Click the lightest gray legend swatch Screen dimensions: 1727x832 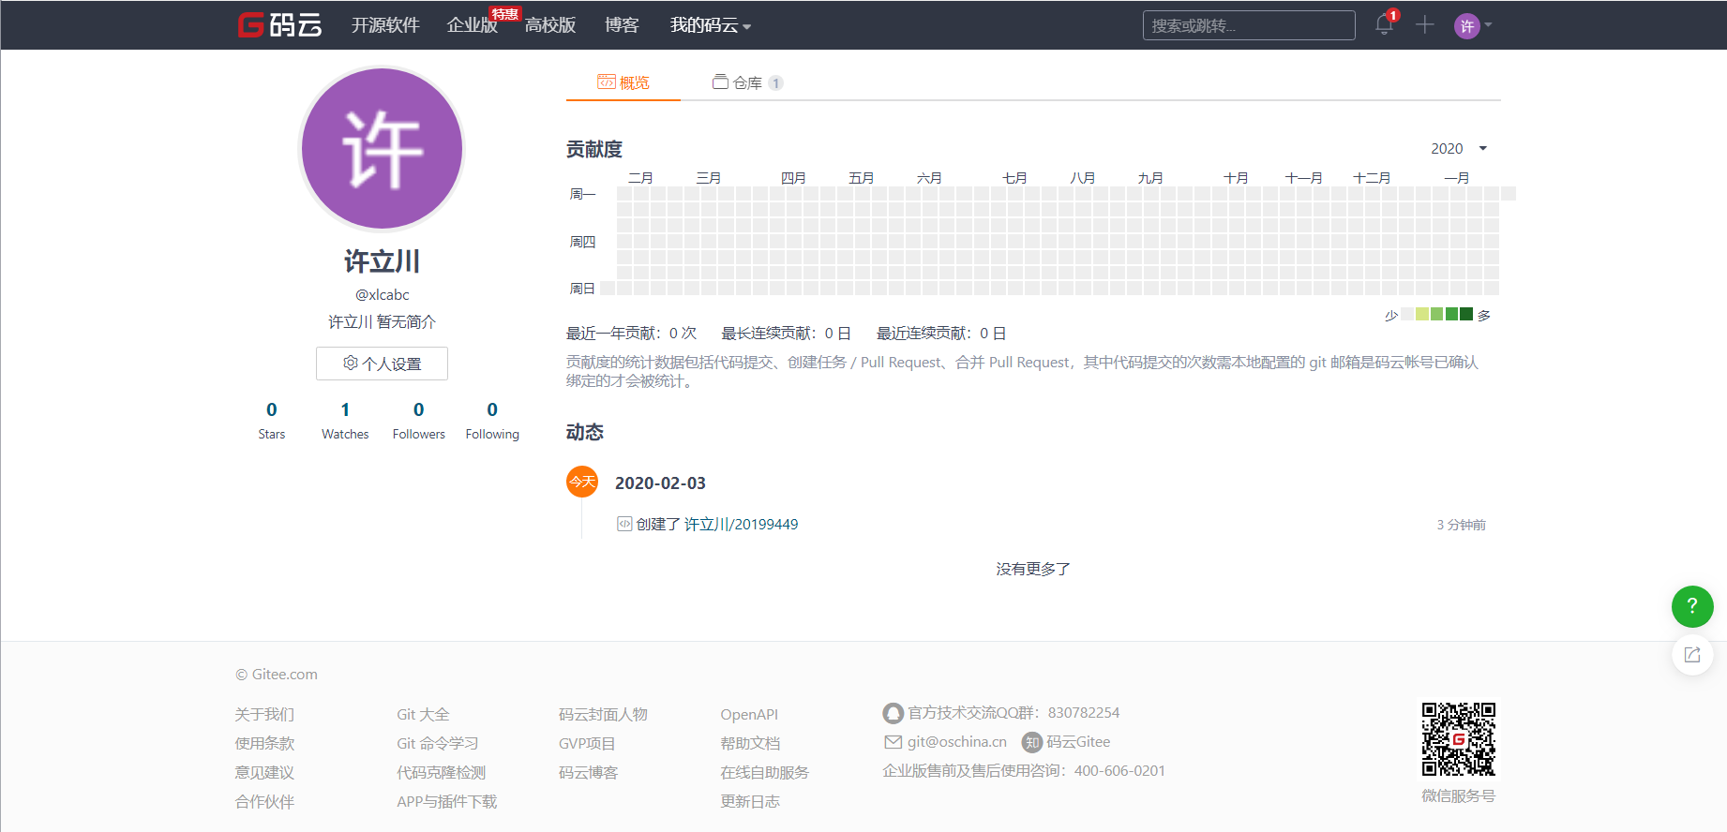pyautogui.click(x=1407, y=314)
